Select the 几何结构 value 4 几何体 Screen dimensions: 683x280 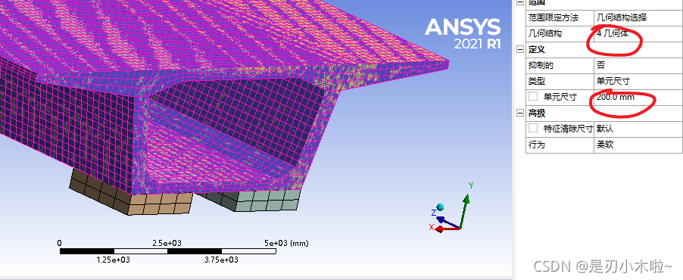638,33
